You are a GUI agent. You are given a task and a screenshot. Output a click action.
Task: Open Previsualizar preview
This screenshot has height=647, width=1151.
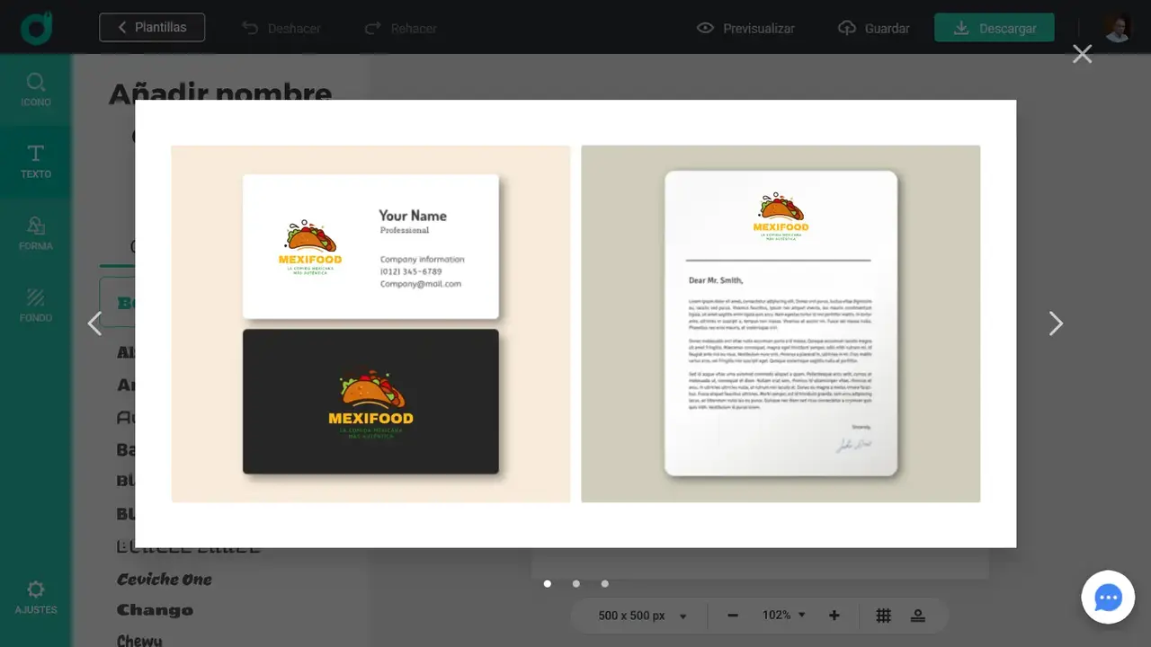745,28
